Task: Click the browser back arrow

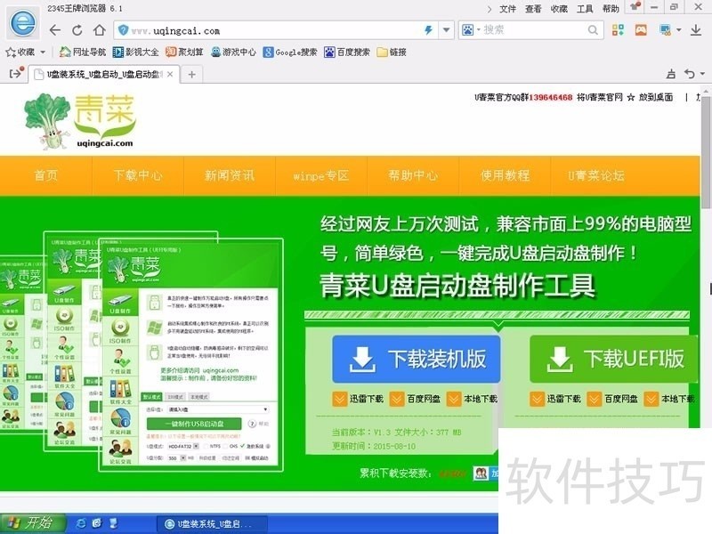Action: (x=55, y=30)
